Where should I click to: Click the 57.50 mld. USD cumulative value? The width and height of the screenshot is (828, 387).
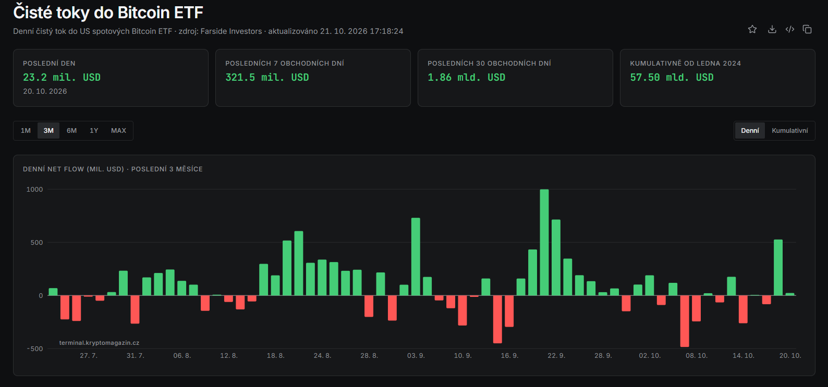672,78
